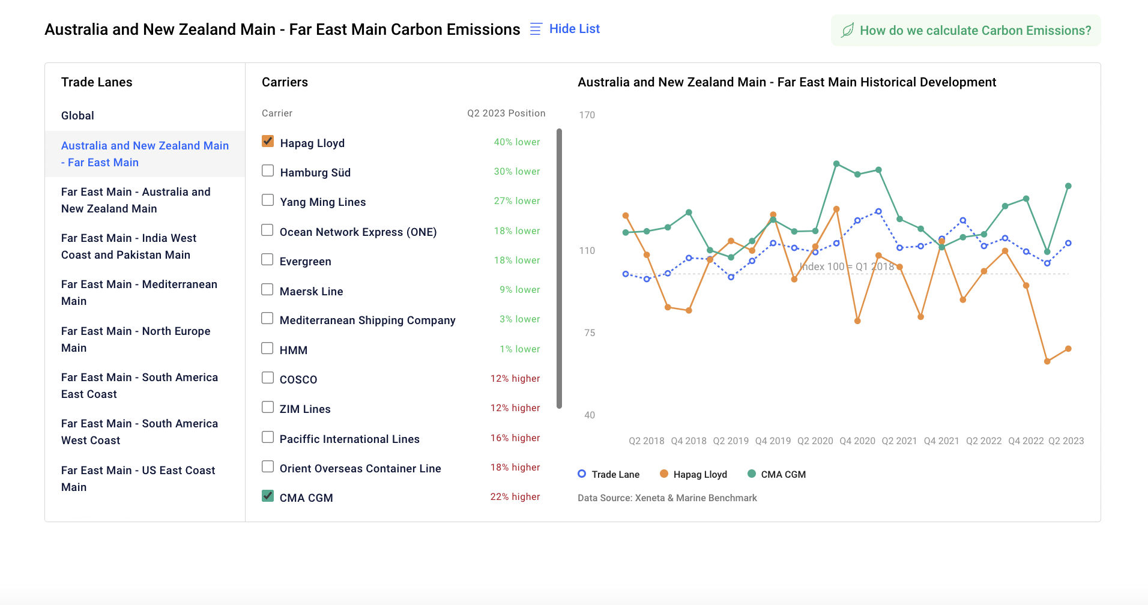Click the Data Source Xeneta & Marine Benchmark text
Image resolution: width=1148 pixels, height=605 pixels.
(x=667, y=498)
